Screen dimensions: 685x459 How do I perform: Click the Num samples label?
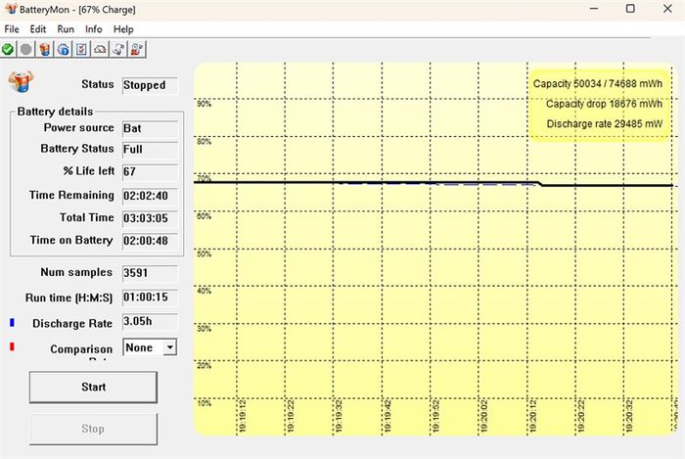click(x=76, y=272)
